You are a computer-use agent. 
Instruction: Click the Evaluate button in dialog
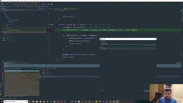coord(146,91)
